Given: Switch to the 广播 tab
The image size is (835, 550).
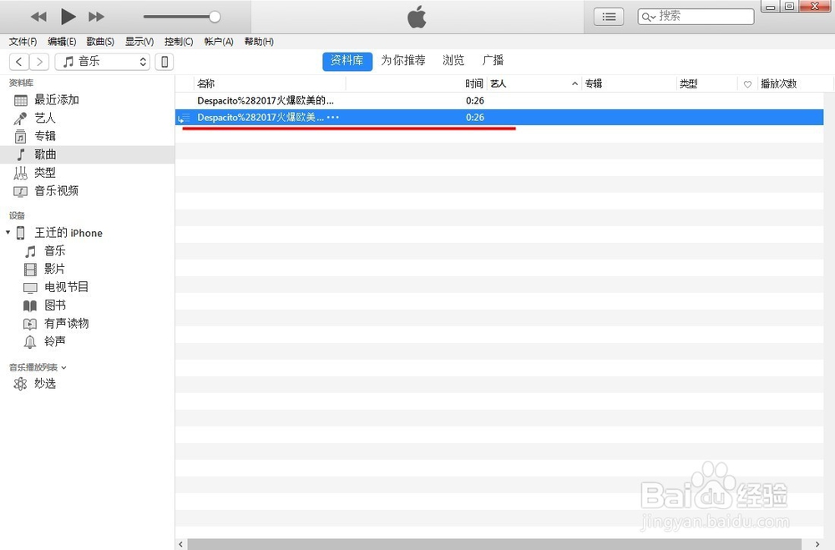Looking at the screenshot, I should (493, 61).
